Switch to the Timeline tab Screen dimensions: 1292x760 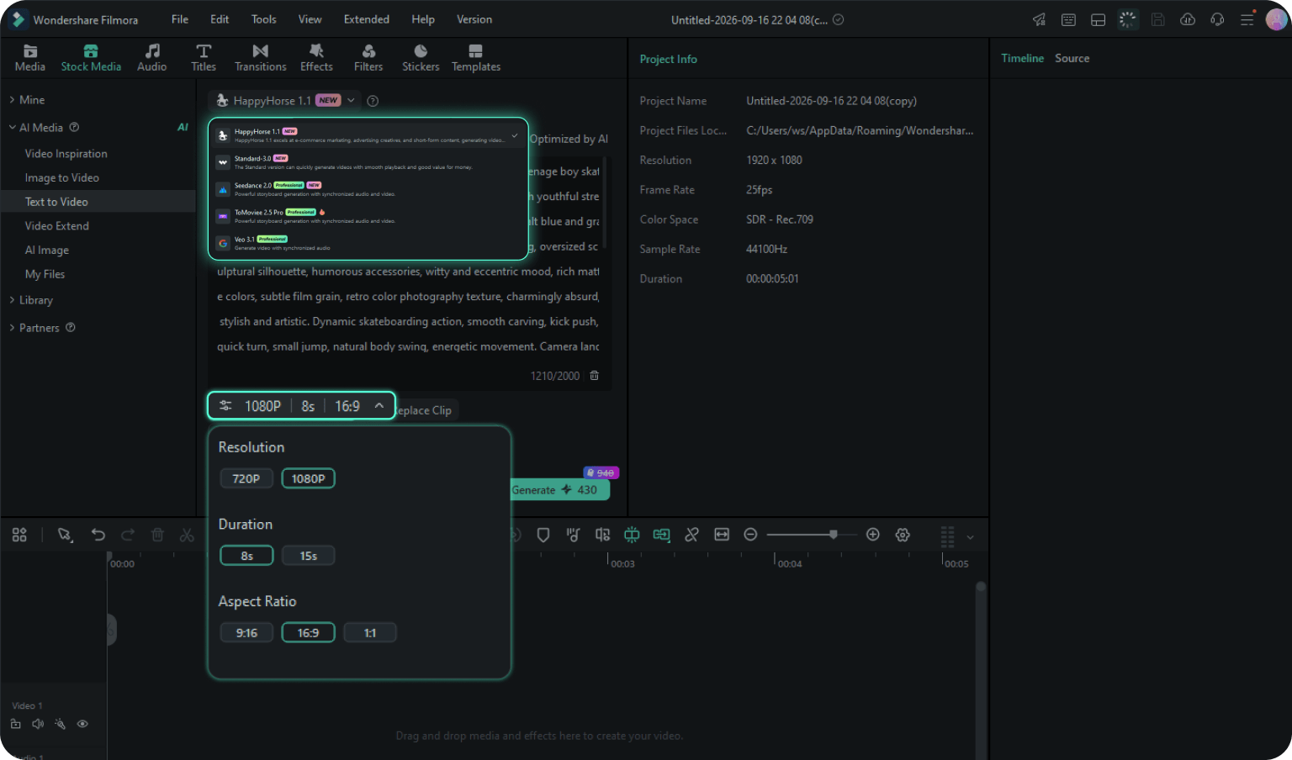[x=1023, y=58]
